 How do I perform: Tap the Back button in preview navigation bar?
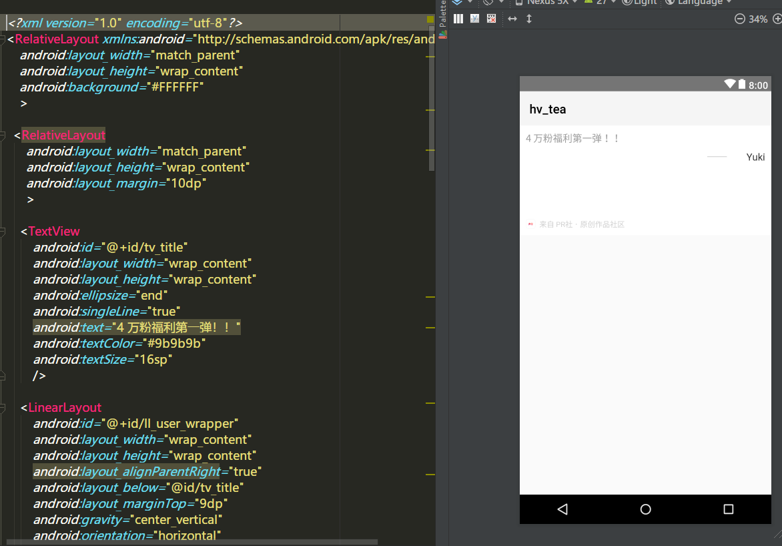pos(562,509)
